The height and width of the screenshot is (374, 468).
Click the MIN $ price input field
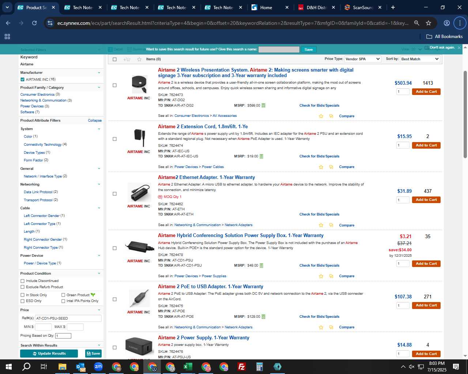(x=43, y=327)
